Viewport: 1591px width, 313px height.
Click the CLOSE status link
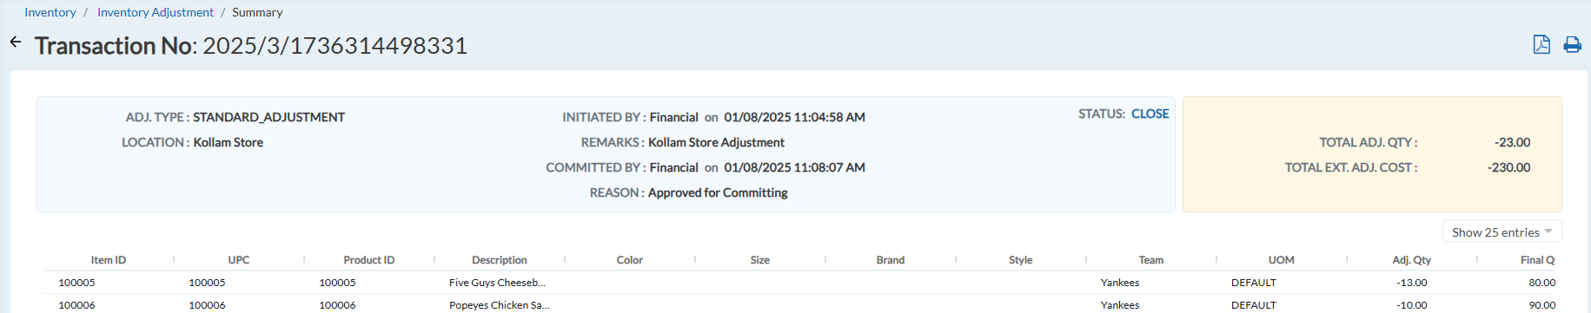click(x=1150, y=114)
